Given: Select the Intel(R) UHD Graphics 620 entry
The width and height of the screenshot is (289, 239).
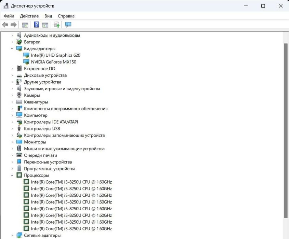Looking at the screenshot, I should pyautogui.click(x=56, y=55).
